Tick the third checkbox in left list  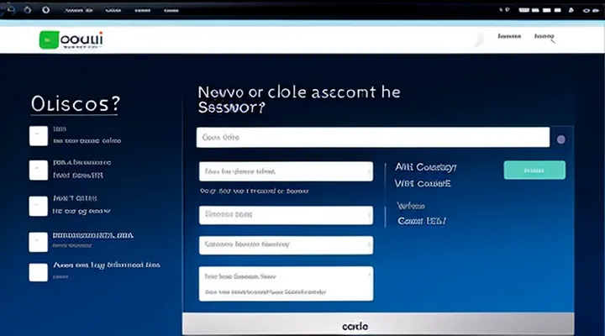(x=39, y=207)
